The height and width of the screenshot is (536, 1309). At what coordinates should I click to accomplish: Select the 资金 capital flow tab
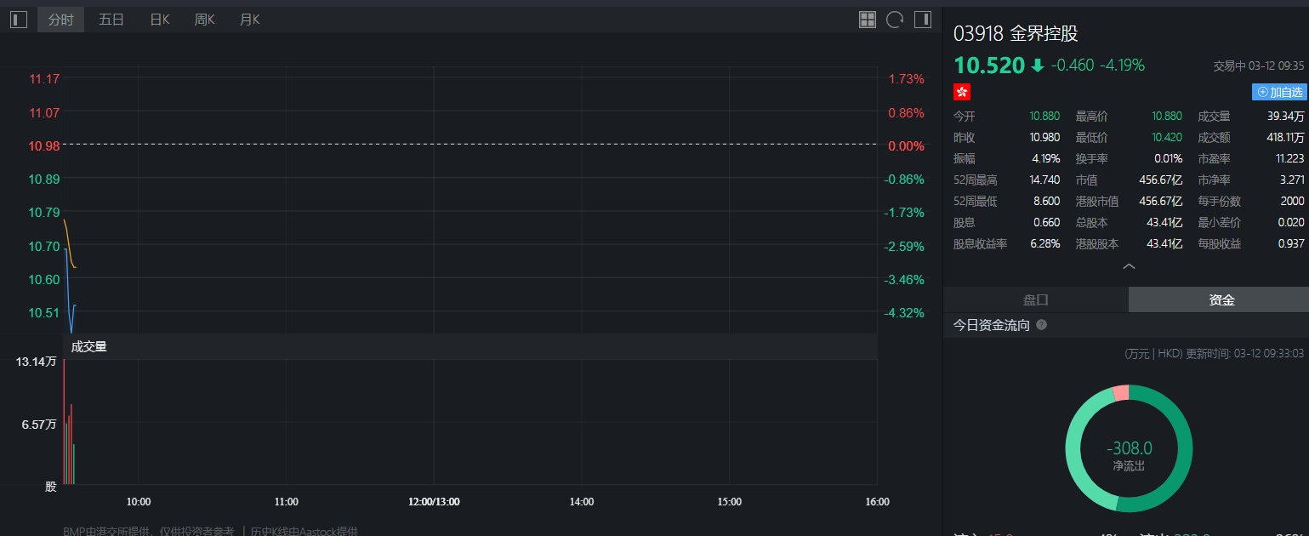pos(1221,299)
